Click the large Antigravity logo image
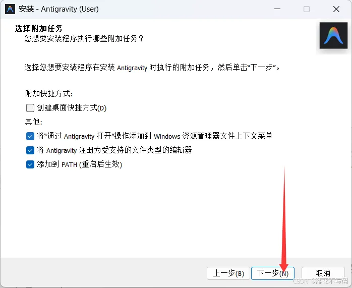 (333, 35)
